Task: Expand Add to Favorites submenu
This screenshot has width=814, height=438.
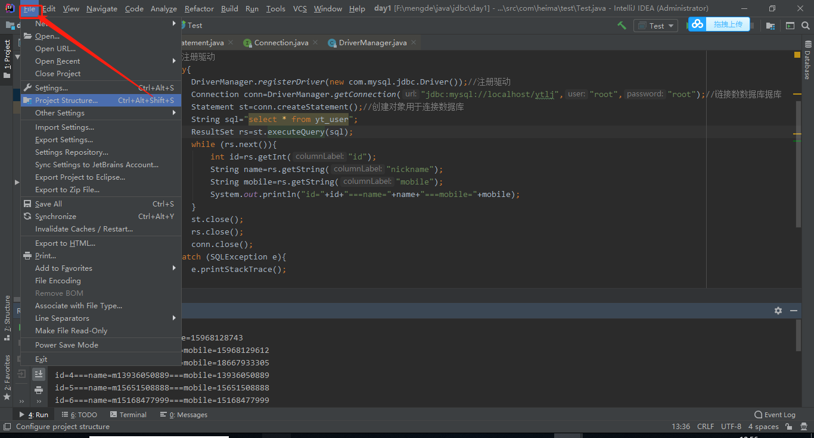Action: click(x=101, y=268)
